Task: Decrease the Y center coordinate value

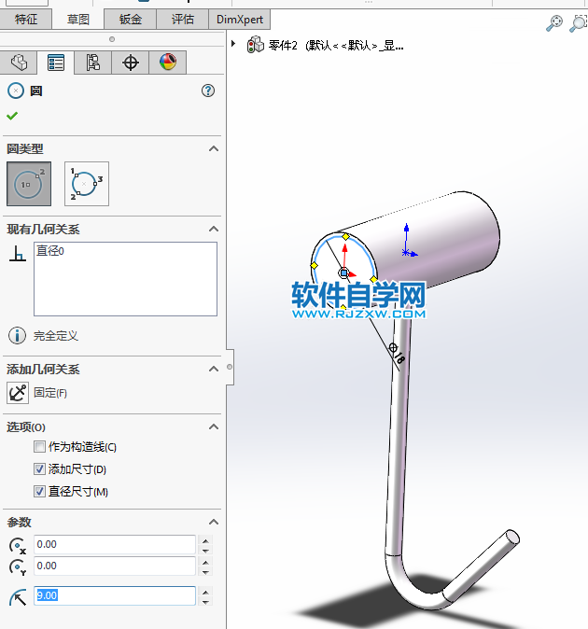Action: pos(205,572)
